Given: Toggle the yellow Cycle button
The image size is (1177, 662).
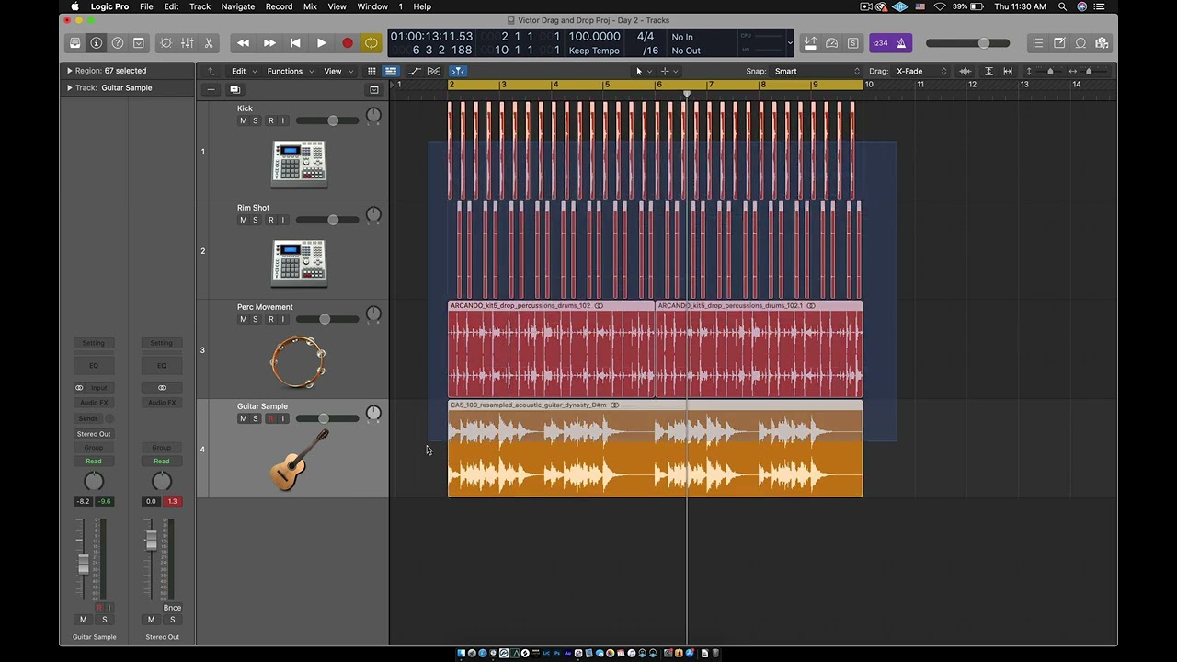Looking at the screenshot, I should tap(371, 43).
